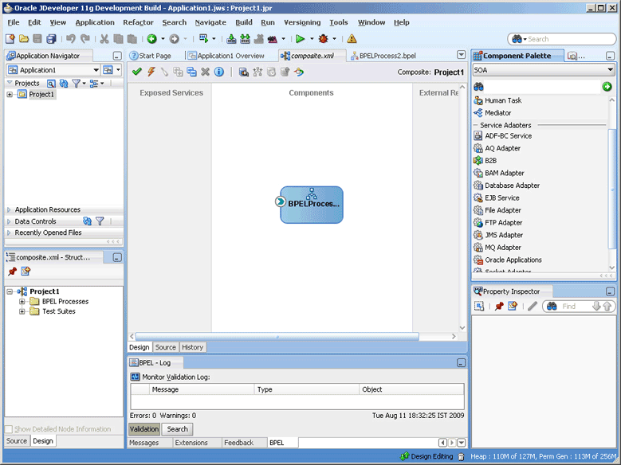
Task: Select File Adapter in Component Palette
Action: point(502,210)
